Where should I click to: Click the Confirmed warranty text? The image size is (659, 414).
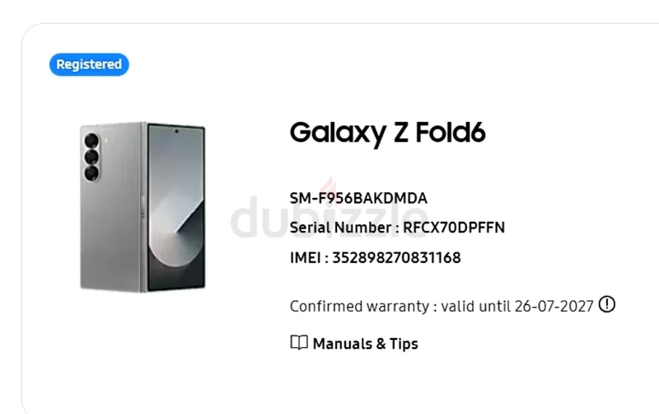(359, 306)
